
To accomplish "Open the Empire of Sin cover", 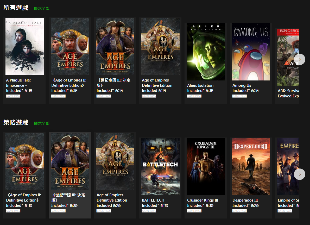I will coord(288,167).
